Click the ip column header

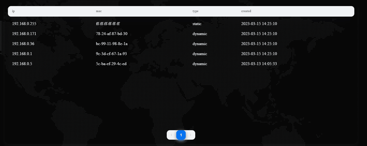click(x=13, y=11)
